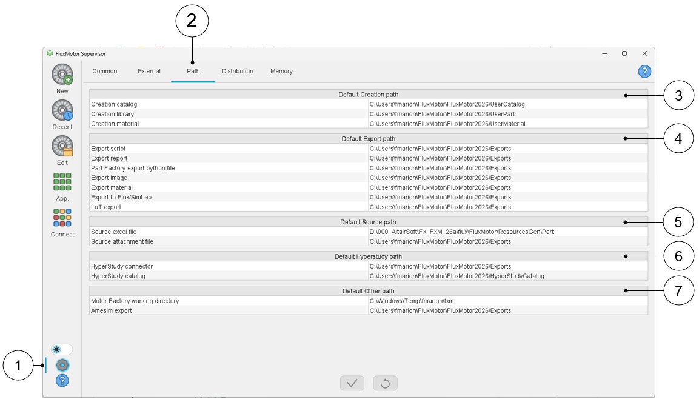Edit Motor Factory working directory path
The image size is (699, 405).
[508, 301]
